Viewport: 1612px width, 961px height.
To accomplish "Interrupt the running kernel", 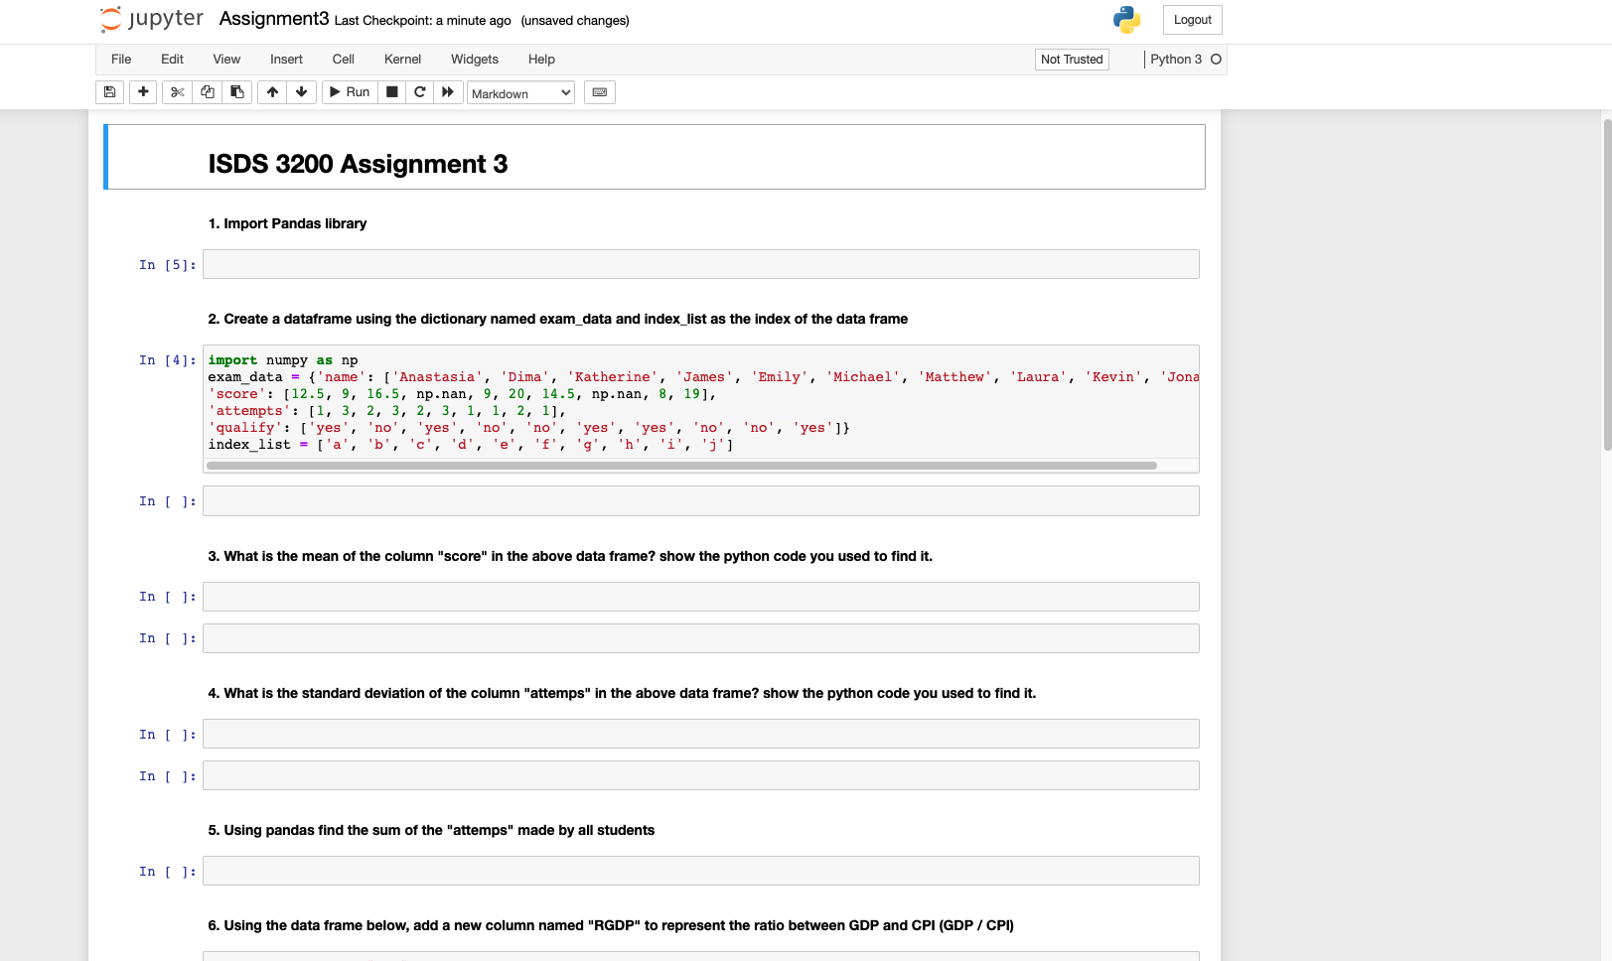I will tap(391, 91).
